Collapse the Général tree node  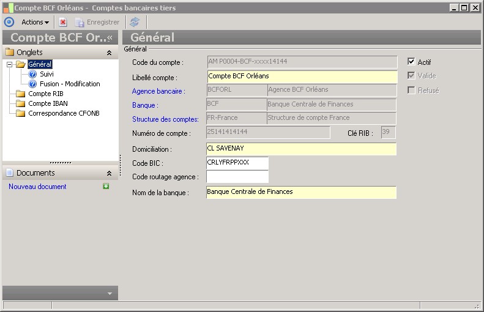tap(9, 64)
